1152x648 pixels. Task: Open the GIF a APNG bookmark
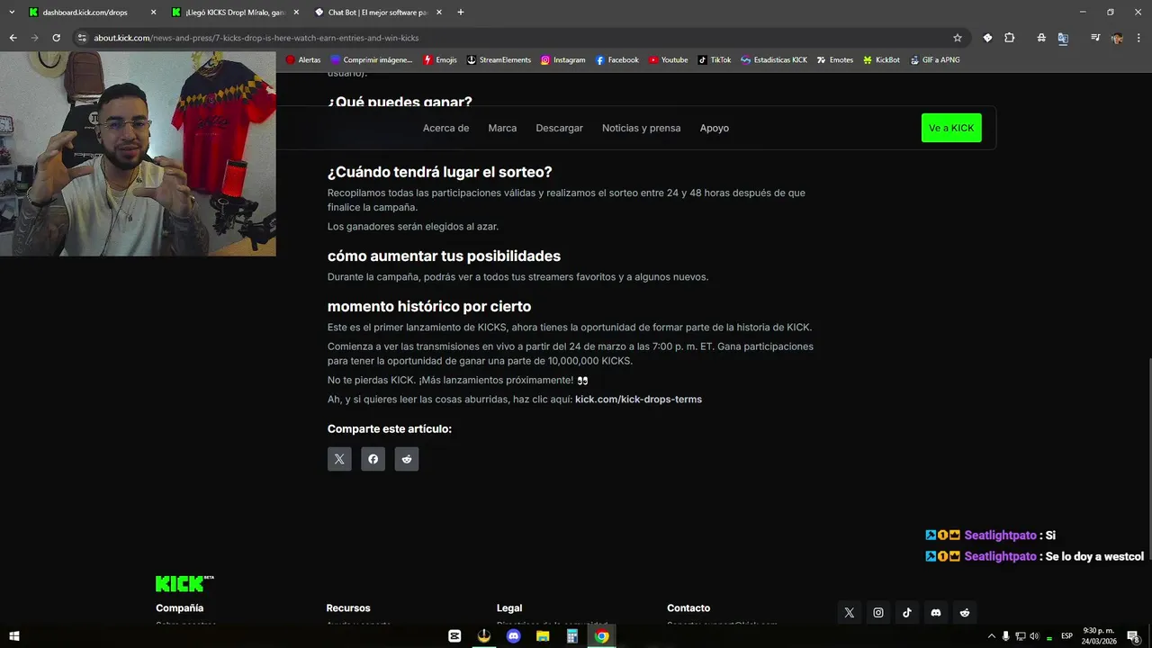935,59
